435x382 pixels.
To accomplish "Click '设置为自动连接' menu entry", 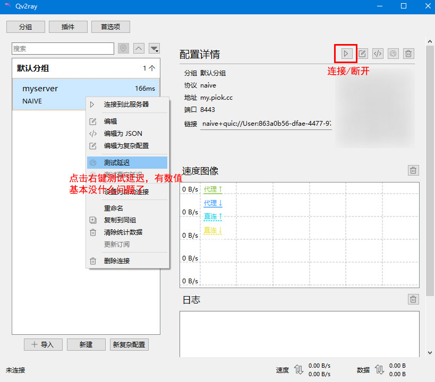I will click(x=127, y=192).
